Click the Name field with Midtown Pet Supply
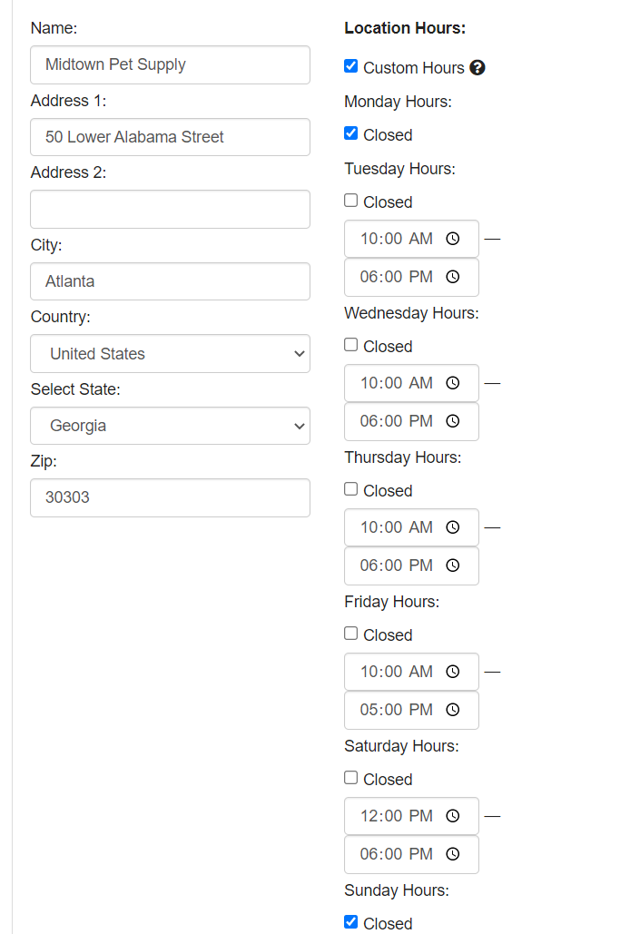 click(170, 64)
